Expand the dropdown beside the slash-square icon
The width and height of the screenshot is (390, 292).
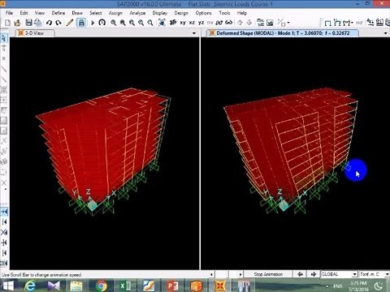[288, 23]
